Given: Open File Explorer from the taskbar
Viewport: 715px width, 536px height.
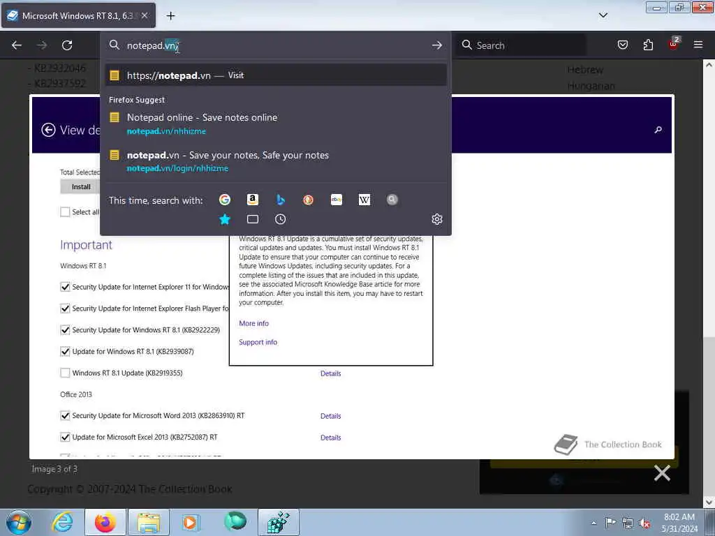Looking at the screenshot, I should tap(149, 522).
